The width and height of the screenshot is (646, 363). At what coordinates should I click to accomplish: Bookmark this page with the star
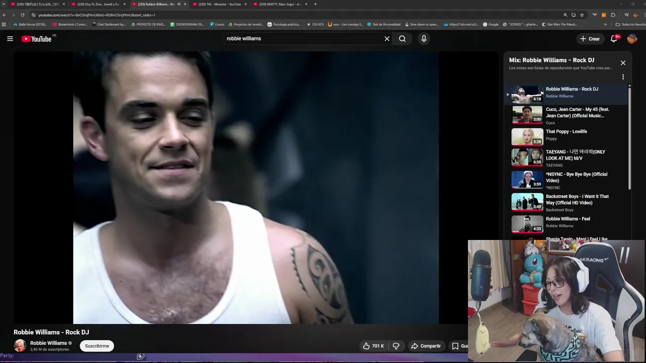582,15
